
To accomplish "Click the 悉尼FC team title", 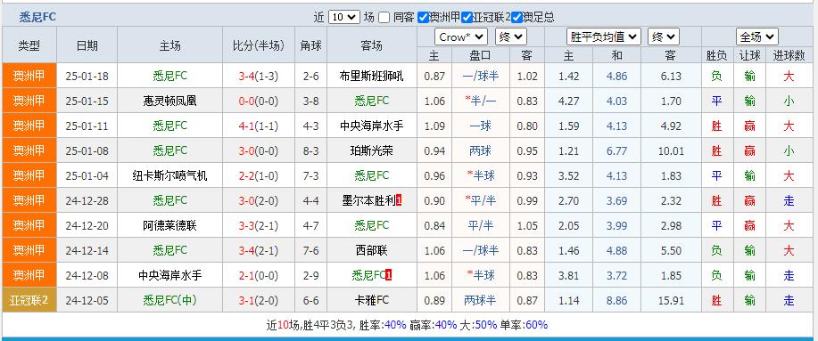I will click(37, 17).
